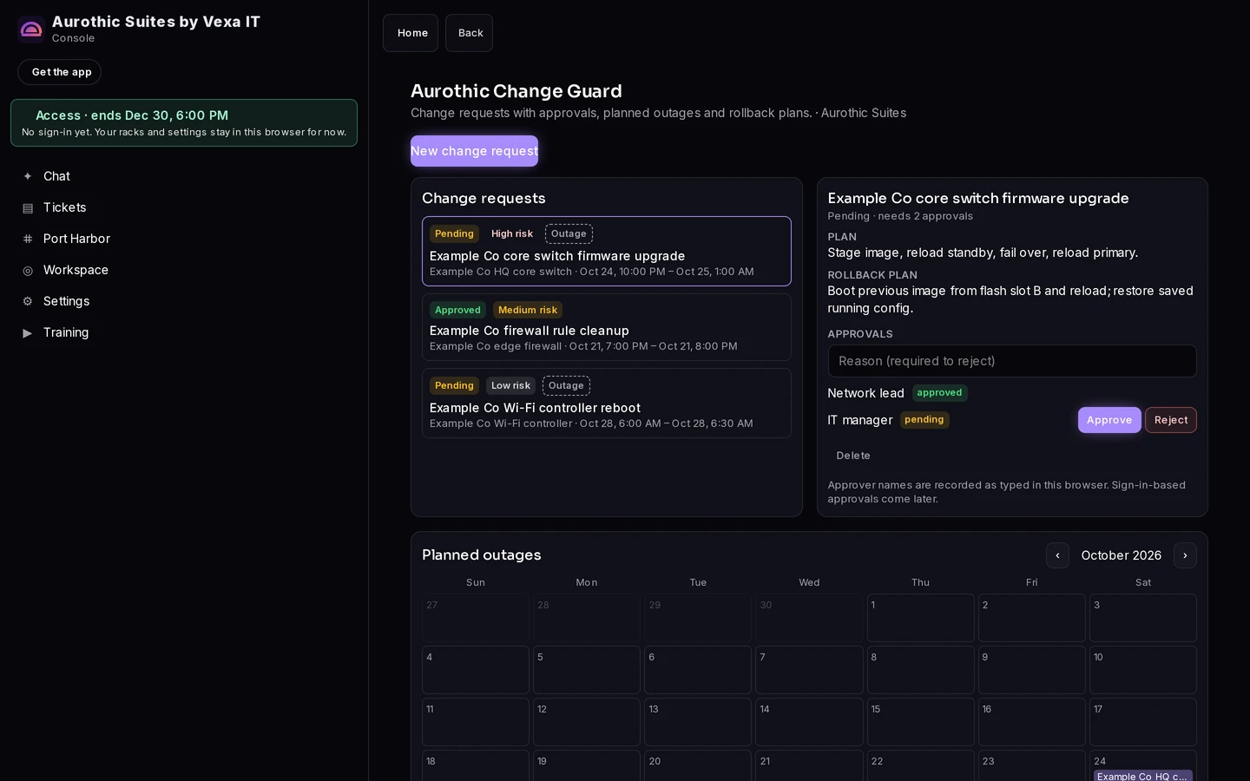The width and height of the screenshot is (1250, 781).
Task: Approve as IT manager
Action: click(x=1109, y=420)
